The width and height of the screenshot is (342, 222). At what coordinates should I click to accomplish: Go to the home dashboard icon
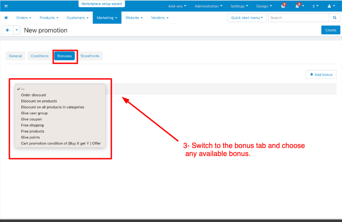point(6,18)
